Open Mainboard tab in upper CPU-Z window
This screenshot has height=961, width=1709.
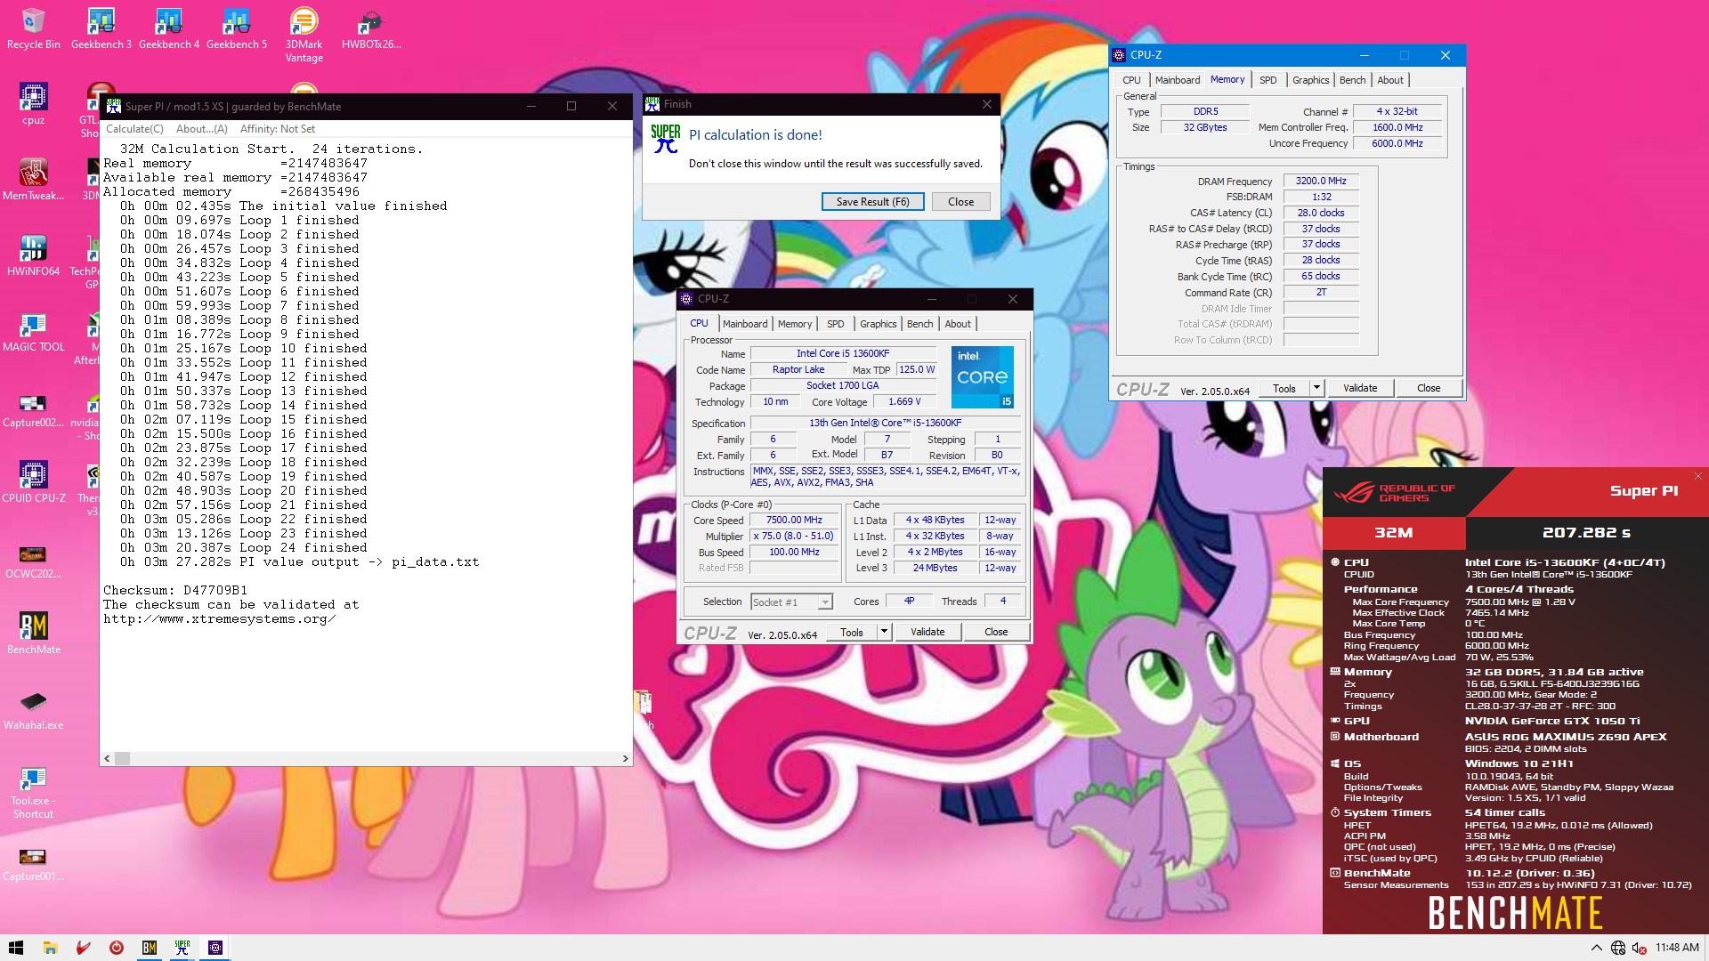pos(1177,80)
